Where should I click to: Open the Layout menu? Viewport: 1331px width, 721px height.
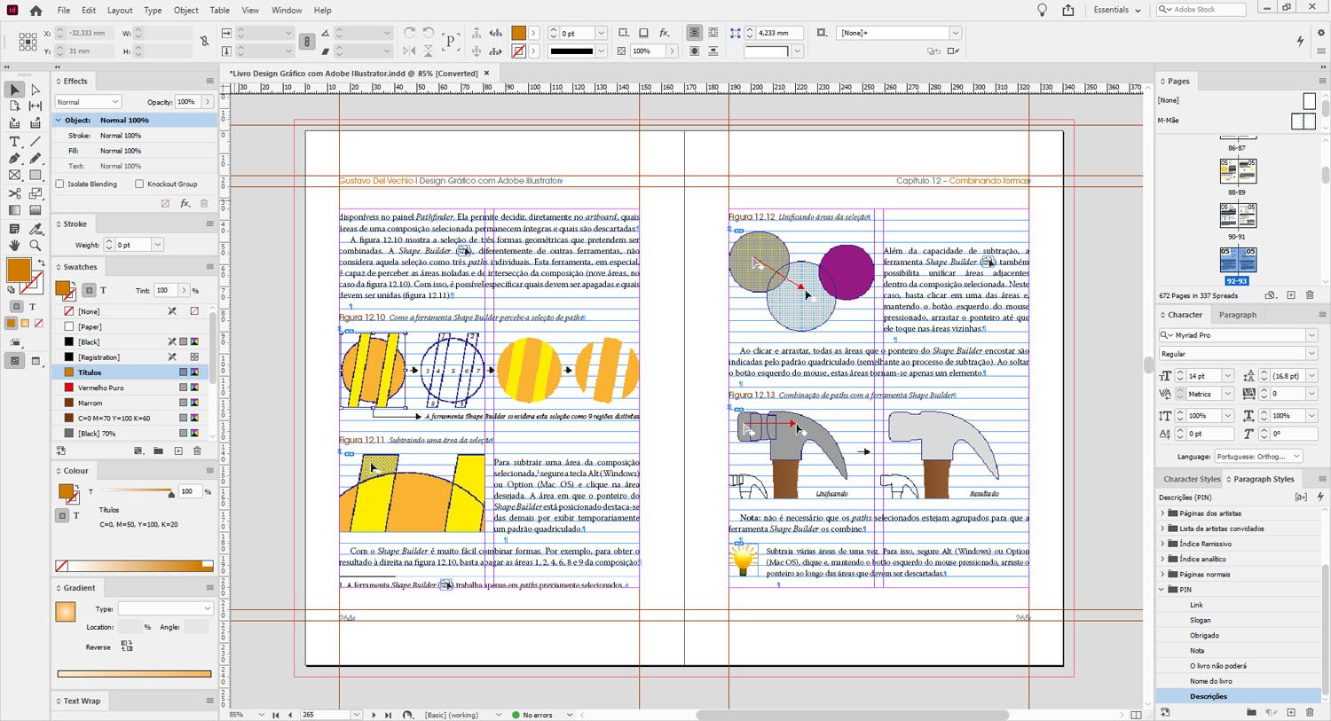click(x=120, y=11)
